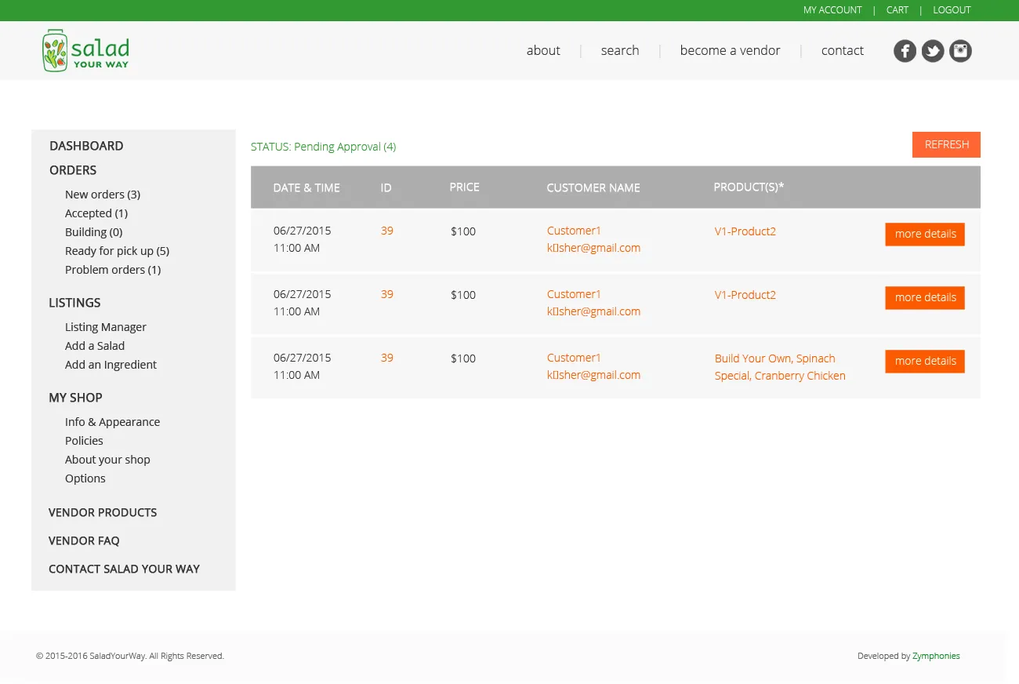Viewport: 1019px width, 684px height.
Task: Open shop Options
Action: pyautogui.click(x=85, y=478)
